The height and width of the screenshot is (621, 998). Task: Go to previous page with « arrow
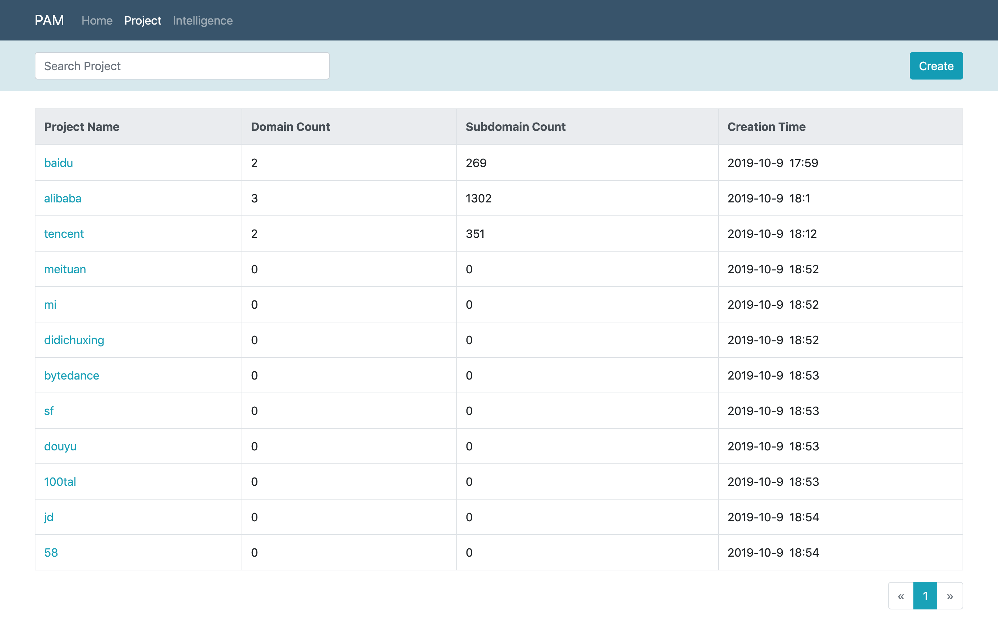(901, 596)
